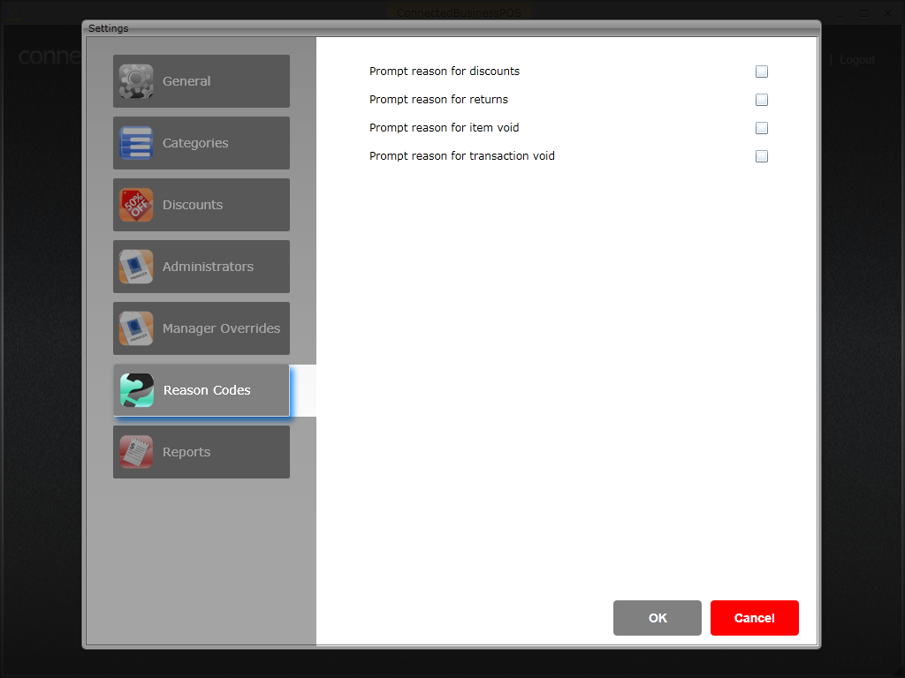905x678 pixels.
Task: Close the ConnectedBusinessPOS main window
Action: 887,12
